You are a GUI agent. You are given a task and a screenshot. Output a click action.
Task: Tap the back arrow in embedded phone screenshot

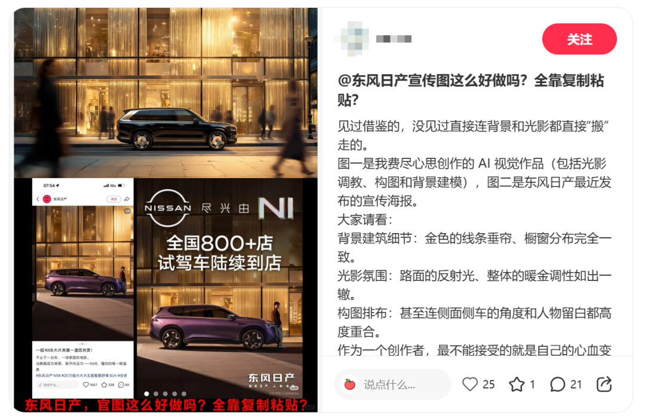pyautogui.click(x=38, y=199)
